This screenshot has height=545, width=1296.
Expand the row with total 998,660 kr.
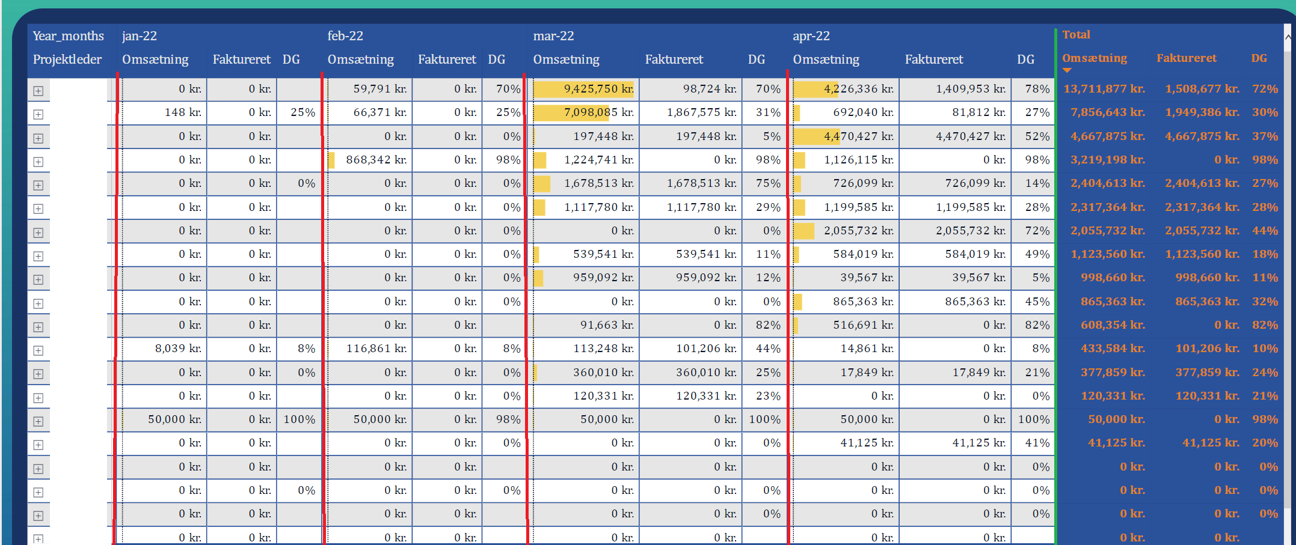click(38, 280)
